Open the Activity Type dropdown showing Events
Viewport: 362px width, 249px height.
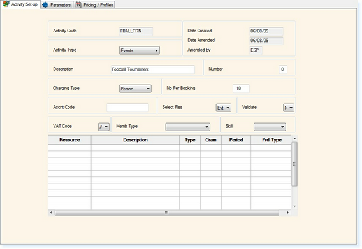coord(140,50)
